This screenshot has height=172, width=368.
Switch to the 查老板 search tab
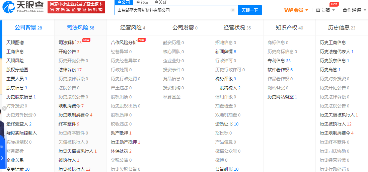click(x=142, y=2)
